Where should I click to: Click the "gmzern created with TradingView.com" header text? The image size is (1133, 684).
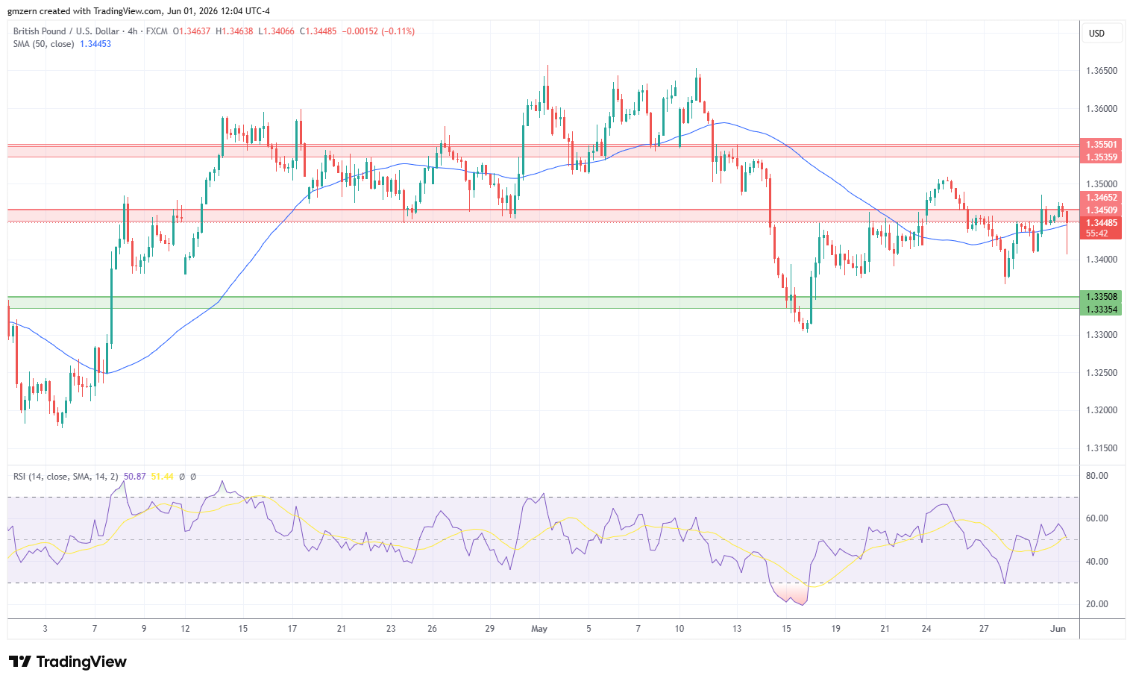point(85,11)
